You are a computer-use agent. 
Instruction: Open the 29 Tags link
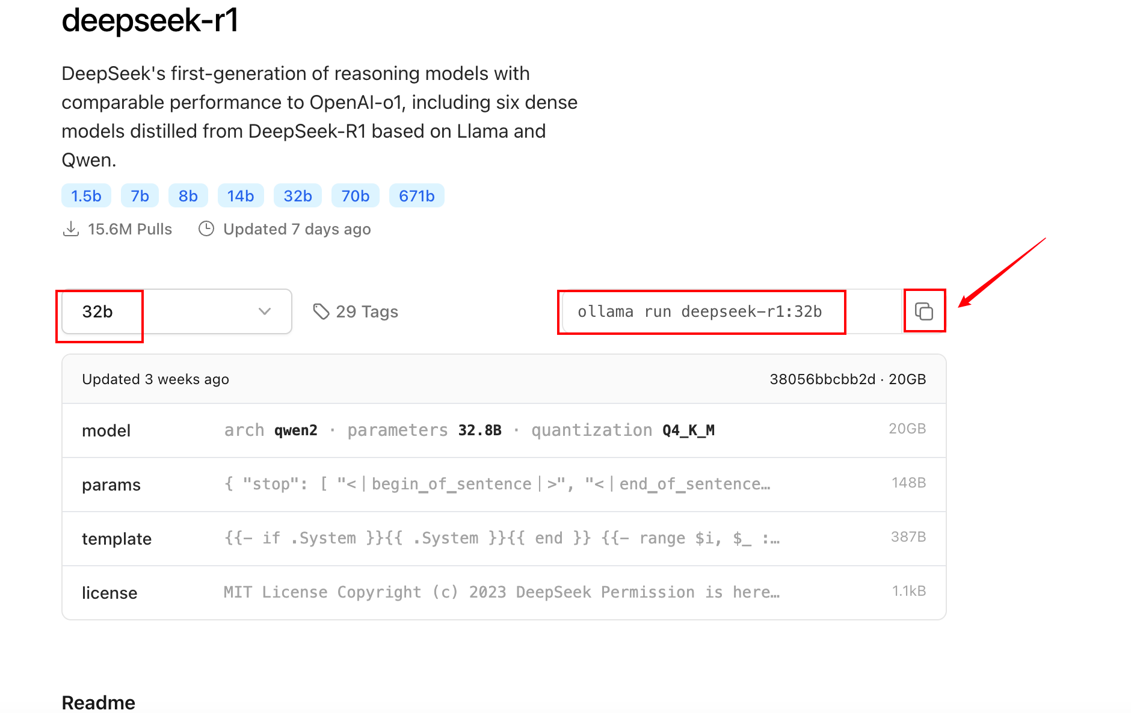(x=366, y=311)
